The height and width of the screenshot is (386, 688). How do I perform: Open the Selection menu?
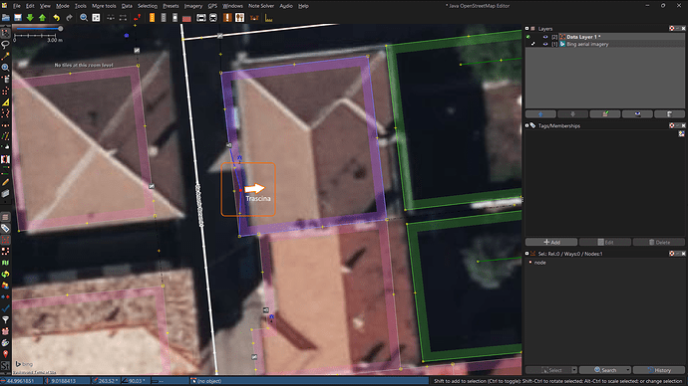click(148, 6)
